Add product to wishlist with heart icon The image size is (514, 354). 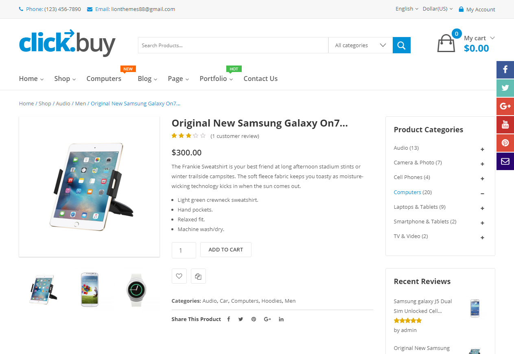(x=179, y=276)
